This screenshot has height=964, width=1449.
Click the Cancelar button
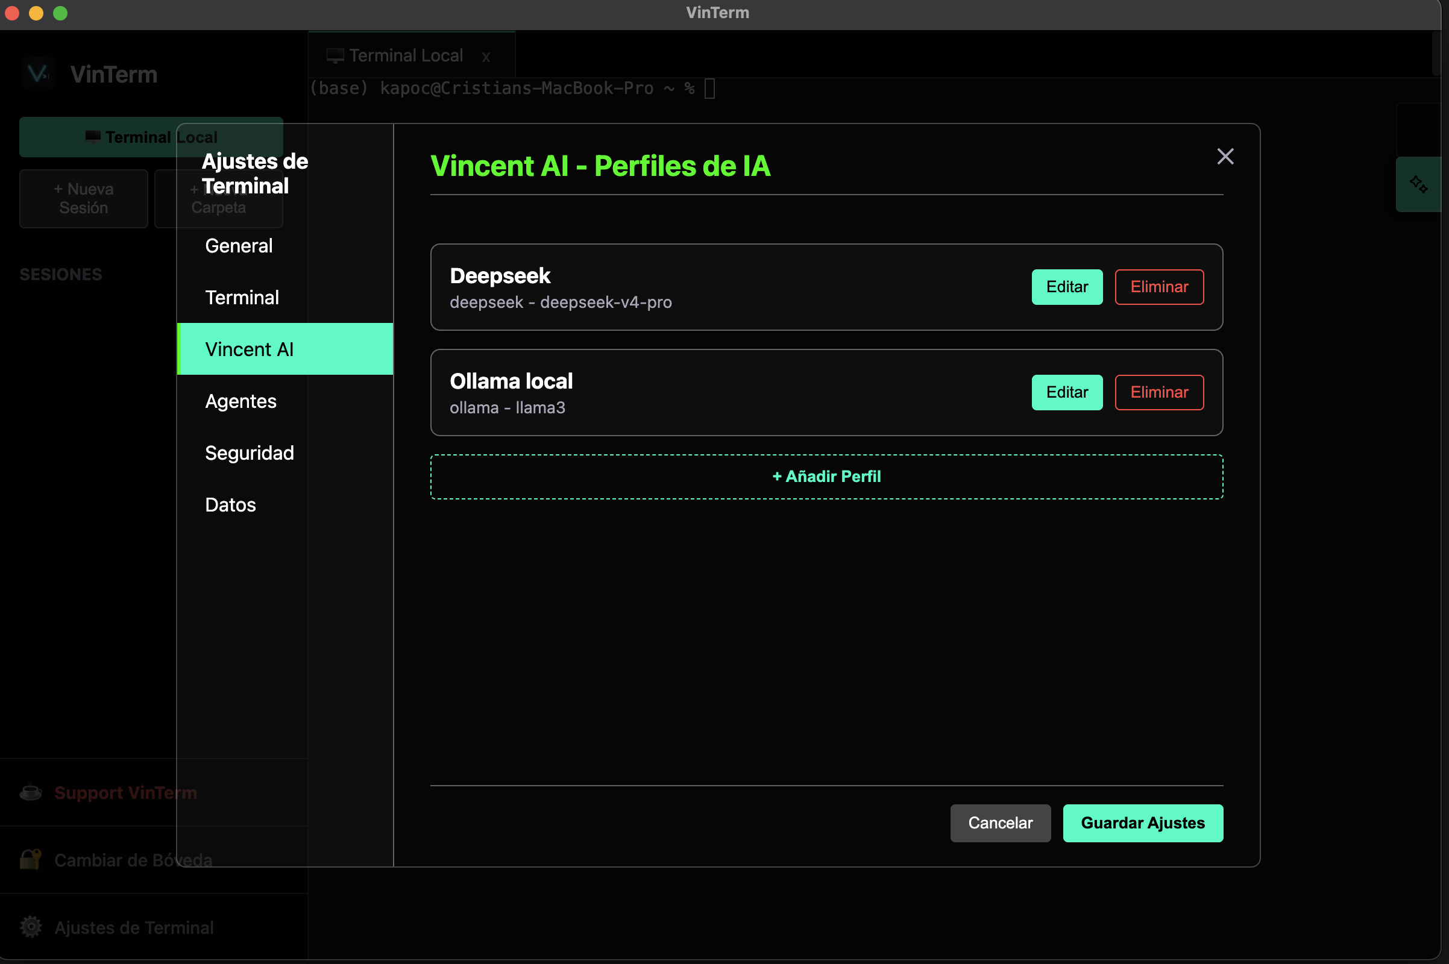tap(1001, 823)
